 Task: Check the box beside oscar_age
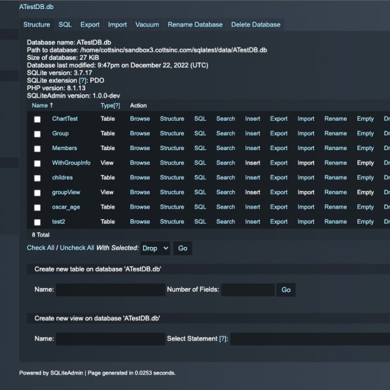pyautogui.click(x=37, y=207)
